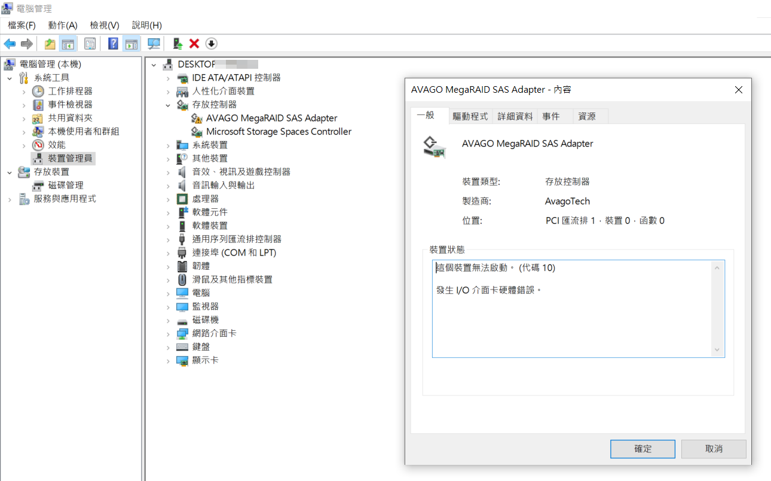Collapse the 存放控制器 device category
This screenshot has width=771, height=481.
click(169, 105)
